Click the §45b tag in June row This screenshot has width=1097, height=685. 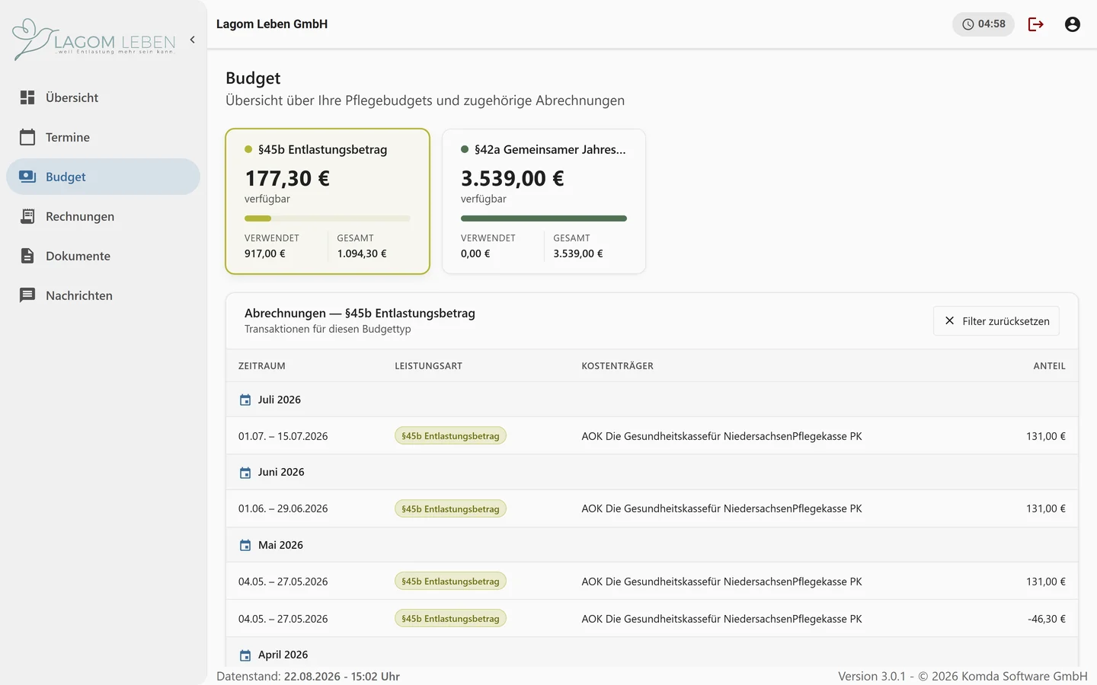450,508
